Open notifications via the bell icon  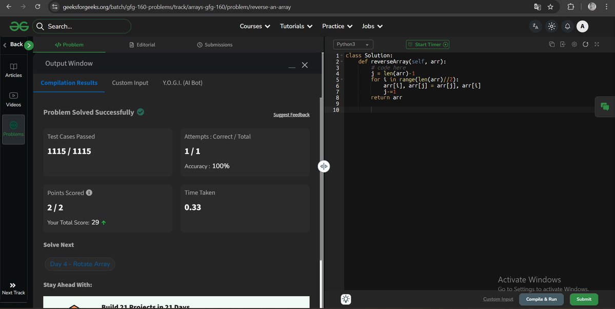(567, 26)
